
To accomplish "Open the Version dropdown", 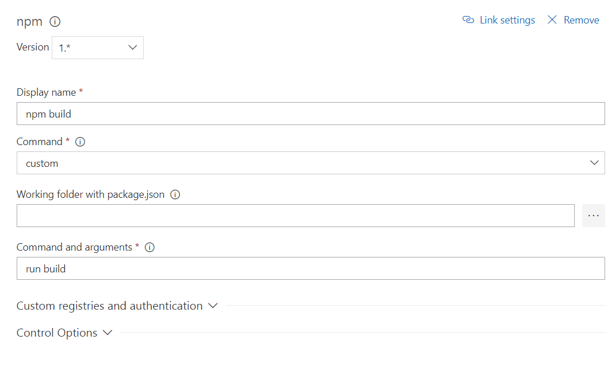I will point(97,48).
